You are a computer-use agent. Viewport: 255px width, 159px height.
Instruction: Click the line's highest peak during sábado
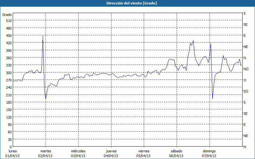(193, 41)
